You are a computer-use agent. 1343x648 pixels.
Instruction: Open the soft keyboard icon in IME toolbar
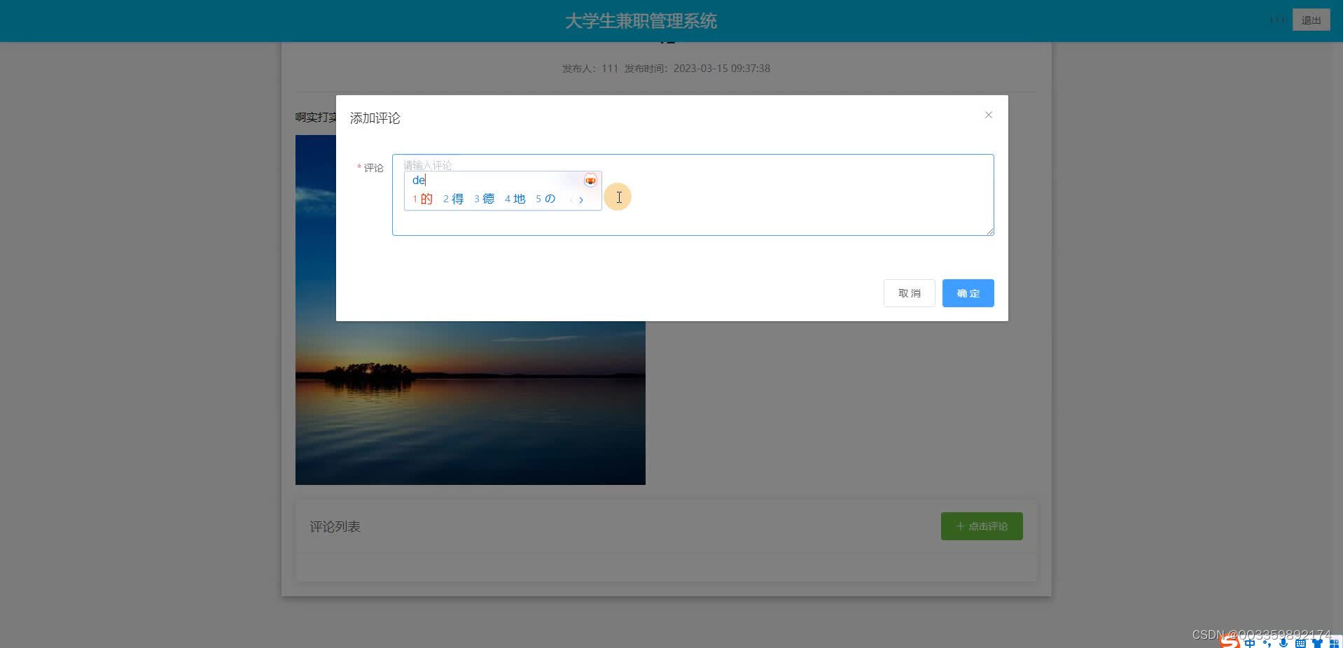(x=1300, y=642)
